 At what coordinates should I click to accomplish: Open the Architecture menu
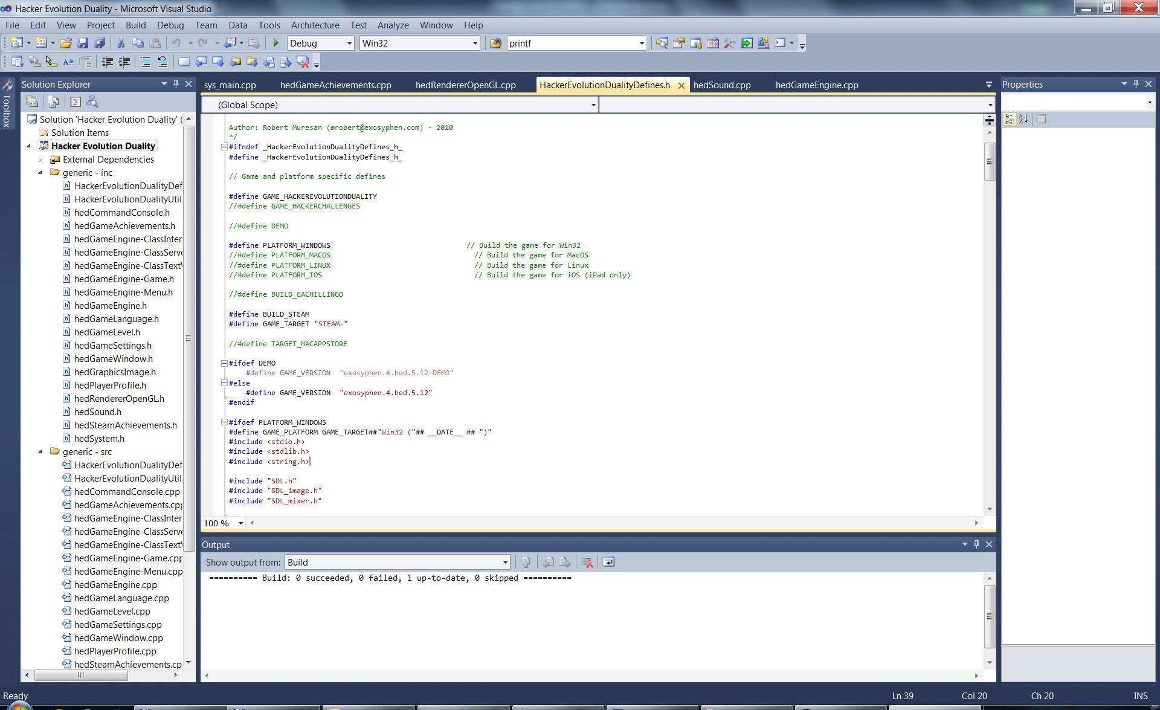315,25
